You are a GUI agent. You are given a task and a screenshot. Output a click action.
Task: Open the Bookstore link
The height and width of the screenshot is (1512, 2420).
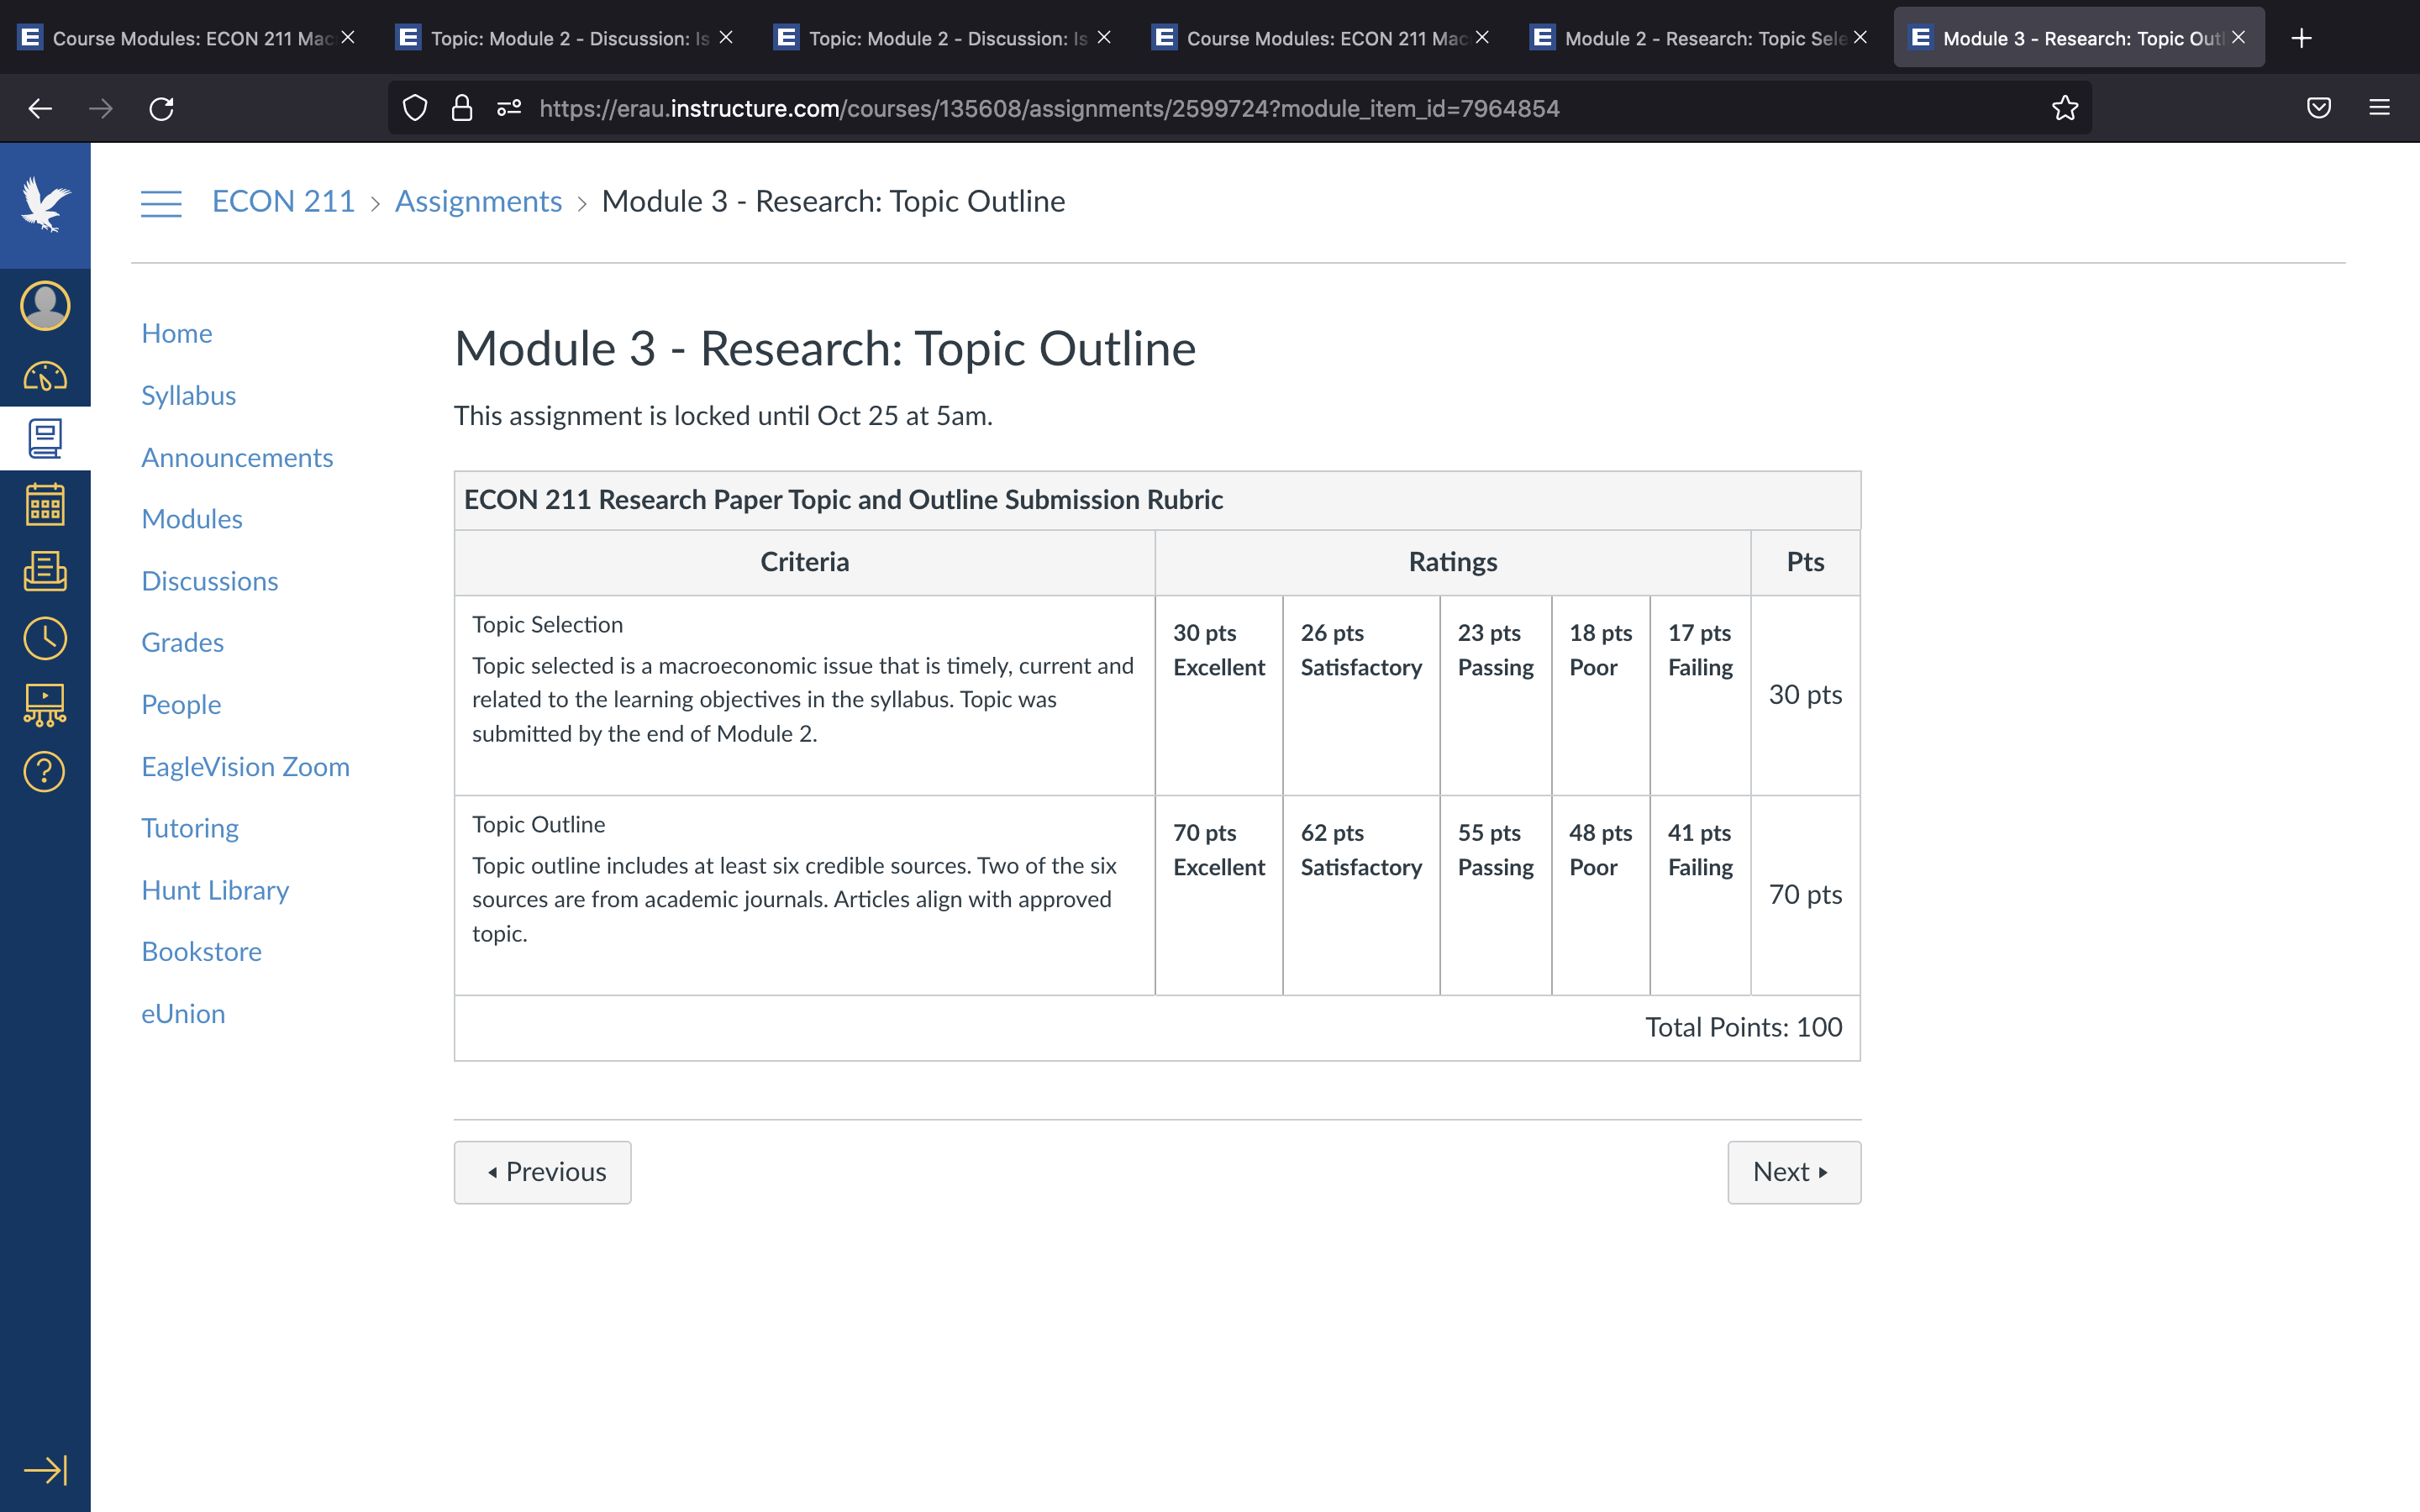click(201, 951)
